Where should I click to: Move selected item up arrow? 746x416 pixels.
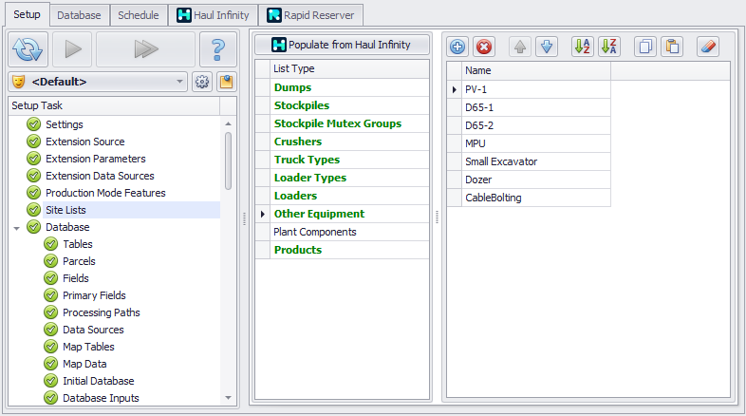tap(520, 47)
